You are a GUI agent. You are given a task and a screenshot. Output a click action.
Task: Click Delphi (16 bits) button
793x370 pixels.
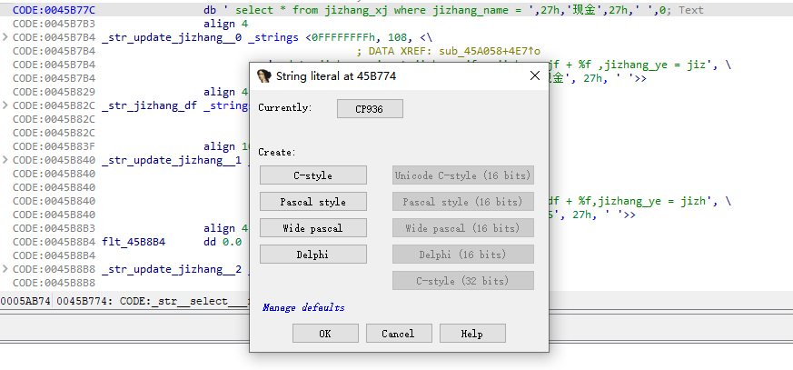[x=462, y=255]
